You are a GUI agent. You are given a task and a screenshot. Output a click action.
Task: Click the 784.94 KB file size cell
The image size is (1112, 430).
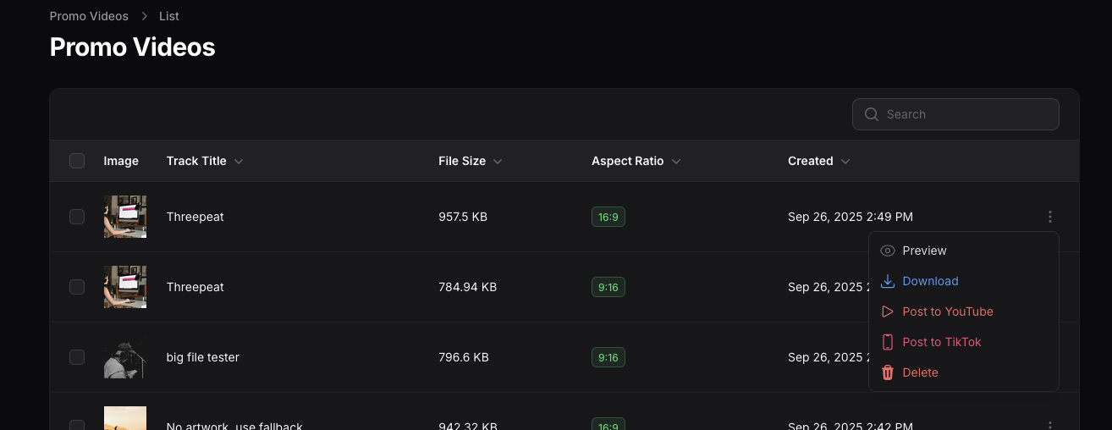[468, 287]
